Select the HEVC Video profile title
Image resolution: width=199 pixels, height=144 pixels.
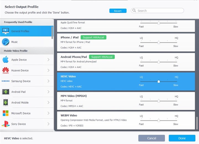coord(68,76)
